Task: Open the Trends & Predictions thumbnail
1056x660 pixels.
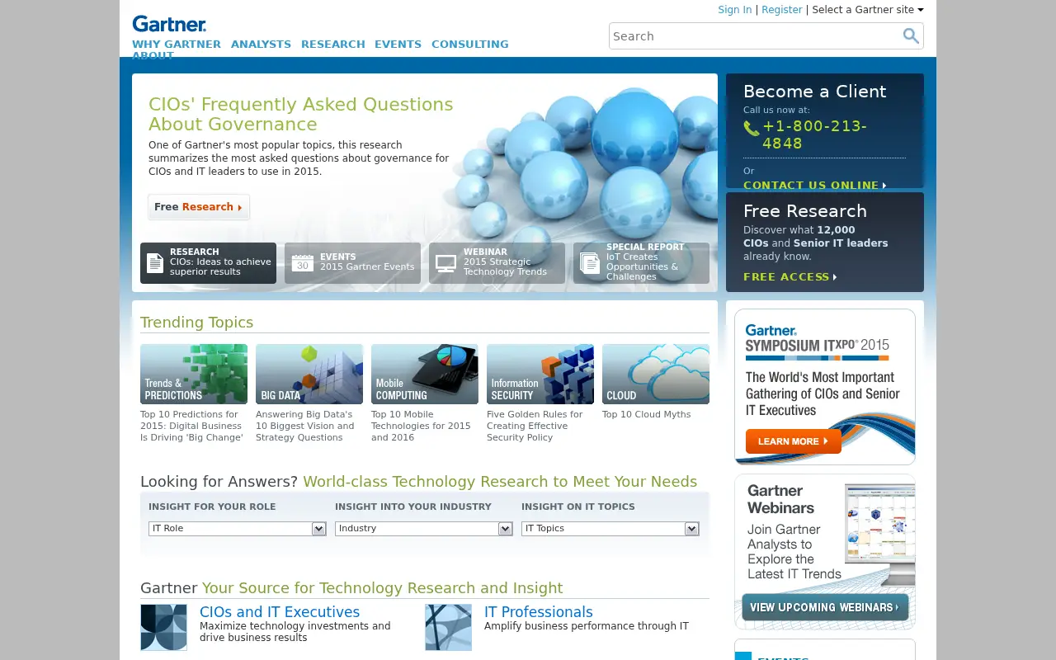Action: coord(194,374)
